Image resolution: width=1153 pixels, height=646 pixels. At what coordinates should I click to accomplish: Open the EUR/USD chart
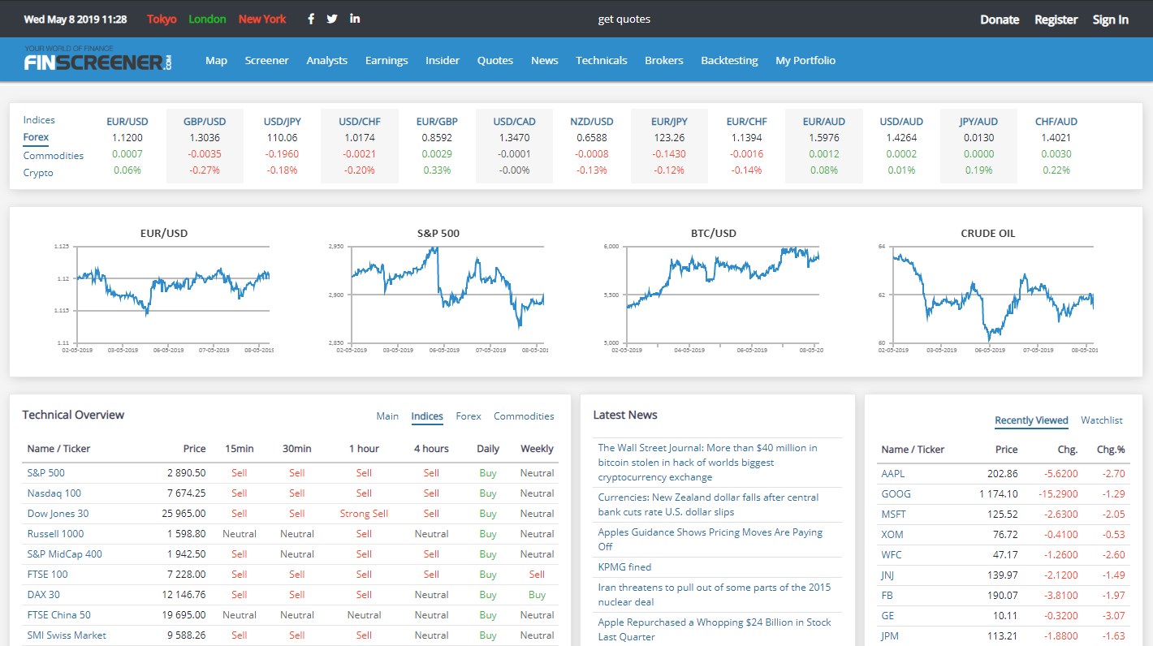coord(164,291)
